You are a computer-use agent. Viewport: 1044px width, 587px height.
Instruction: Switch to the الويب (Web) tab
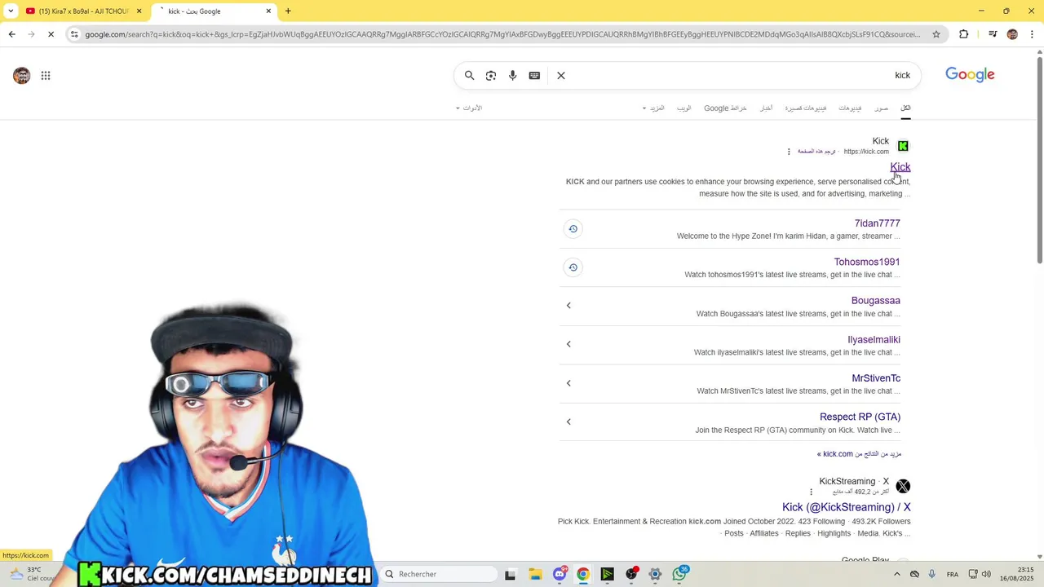point(683,108)
